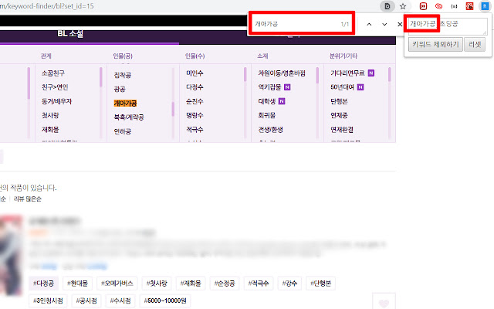The width and height of the screenshot is (494, 309).
Task: Choose the 회귀물 keyword
Action: point(267,115)
